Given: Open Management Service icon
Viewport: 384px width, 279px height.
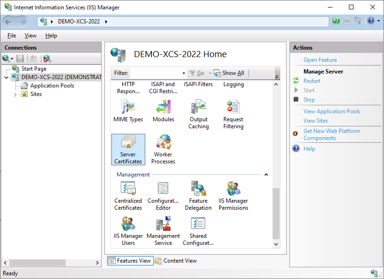Looking at the screenshot, I should 163,223.
